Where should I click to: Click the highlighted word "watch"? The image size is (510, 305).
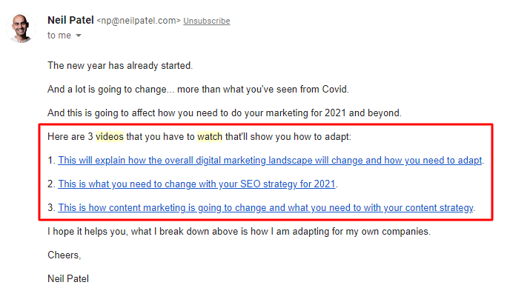point(210,137)
